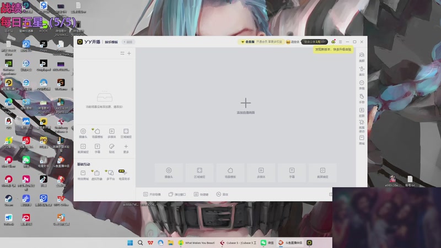Choose multimedia card in canvas bottom row

(261, 172)
